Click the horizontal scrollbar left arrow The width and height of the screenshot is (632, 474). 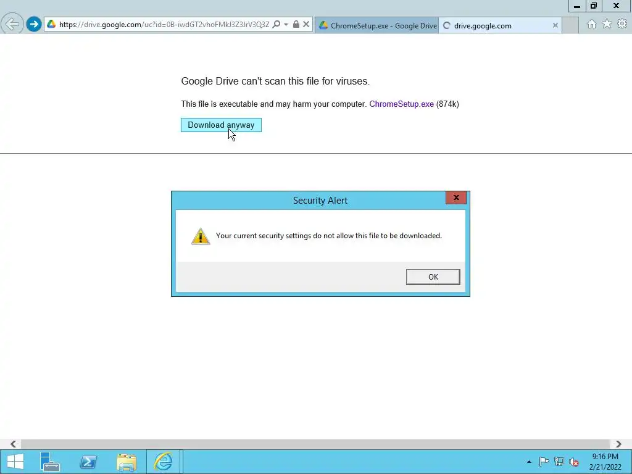[x=13, y=444]
